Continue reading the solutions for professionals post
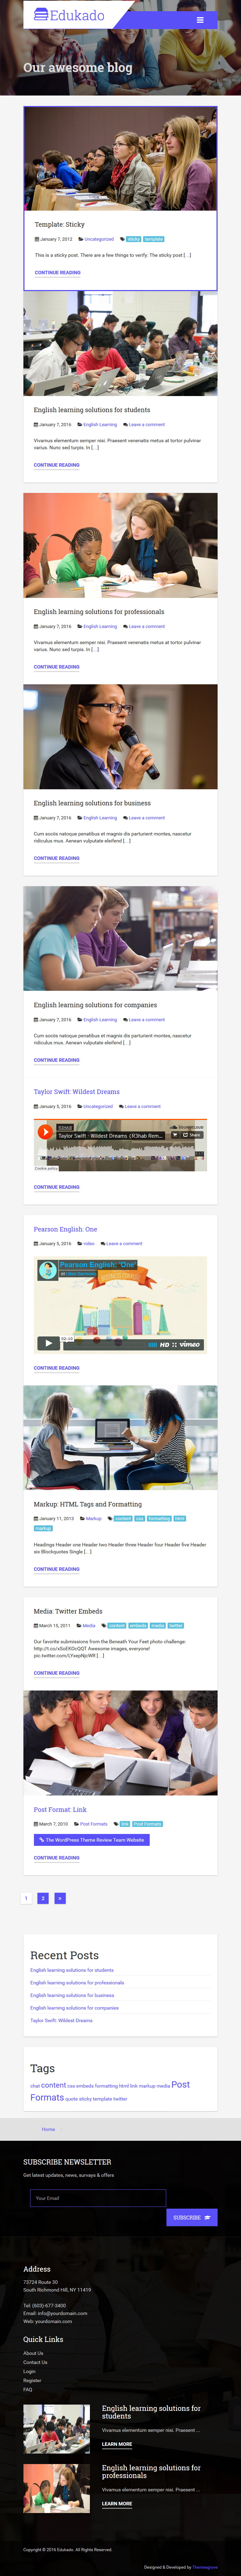This screenshot has width=241, height=2576. [57, 667]
